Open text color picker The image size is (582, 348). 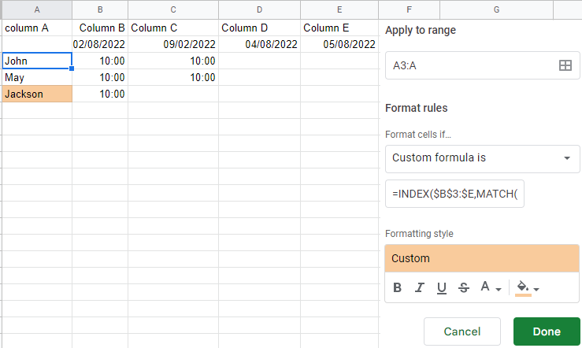(x=485, y=287)
